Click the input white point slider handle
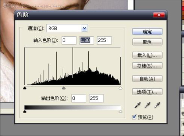The width and height of the screenshot is (184, 136). 121,88
